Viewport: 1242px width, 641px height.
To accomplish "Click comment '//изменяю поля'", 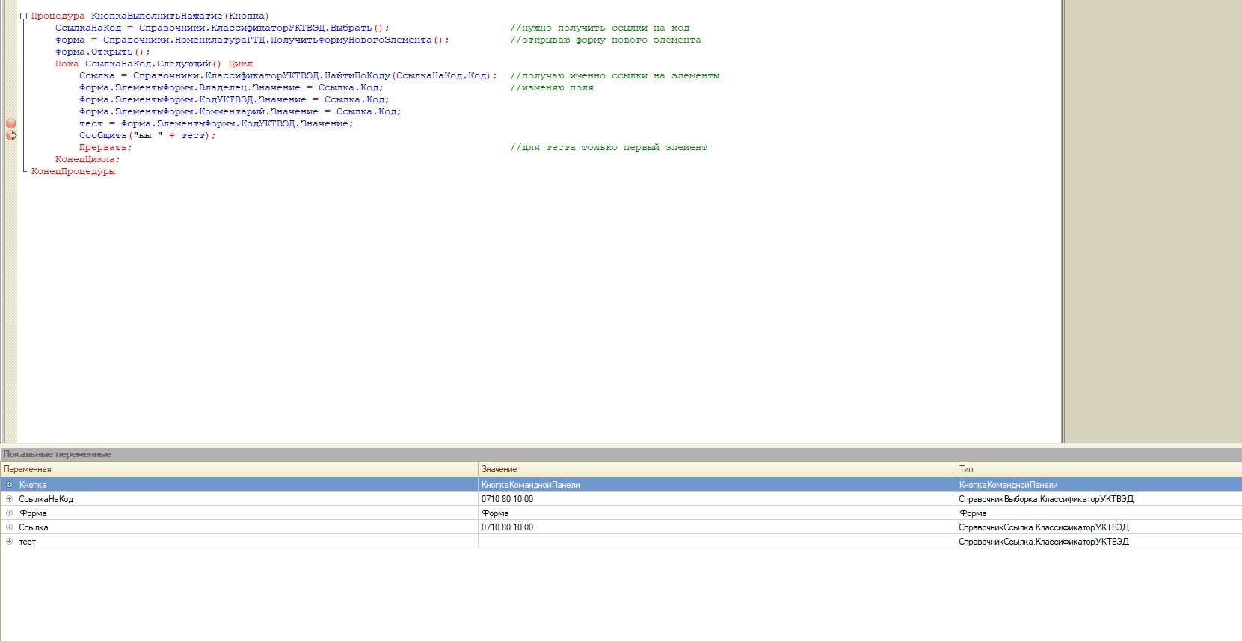I will coord(552,87).
